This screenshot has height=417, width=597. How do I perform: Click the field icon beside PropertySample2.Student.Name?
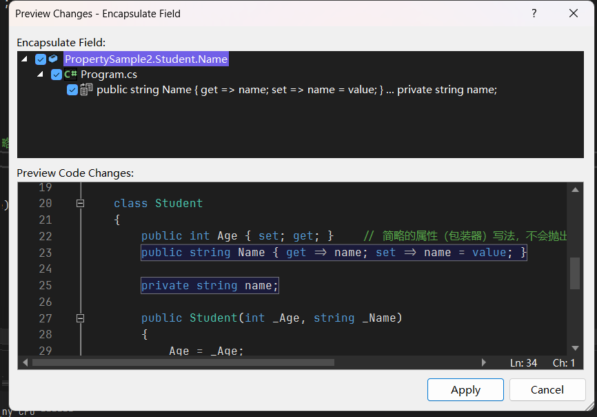coord(53,59)
